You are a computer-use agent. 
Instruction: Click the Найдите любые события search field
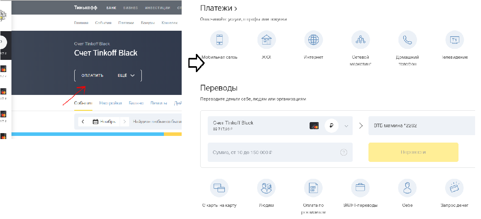pyautogui.click(x=157, y=122)
